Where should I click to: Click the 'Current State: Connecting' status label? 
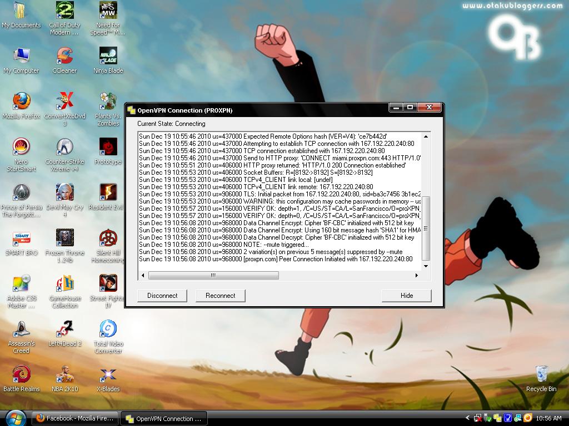171,124
